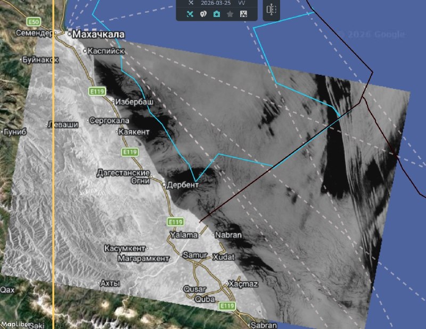Click the star favorite icon
426x329 pixels.
(230, 14)
